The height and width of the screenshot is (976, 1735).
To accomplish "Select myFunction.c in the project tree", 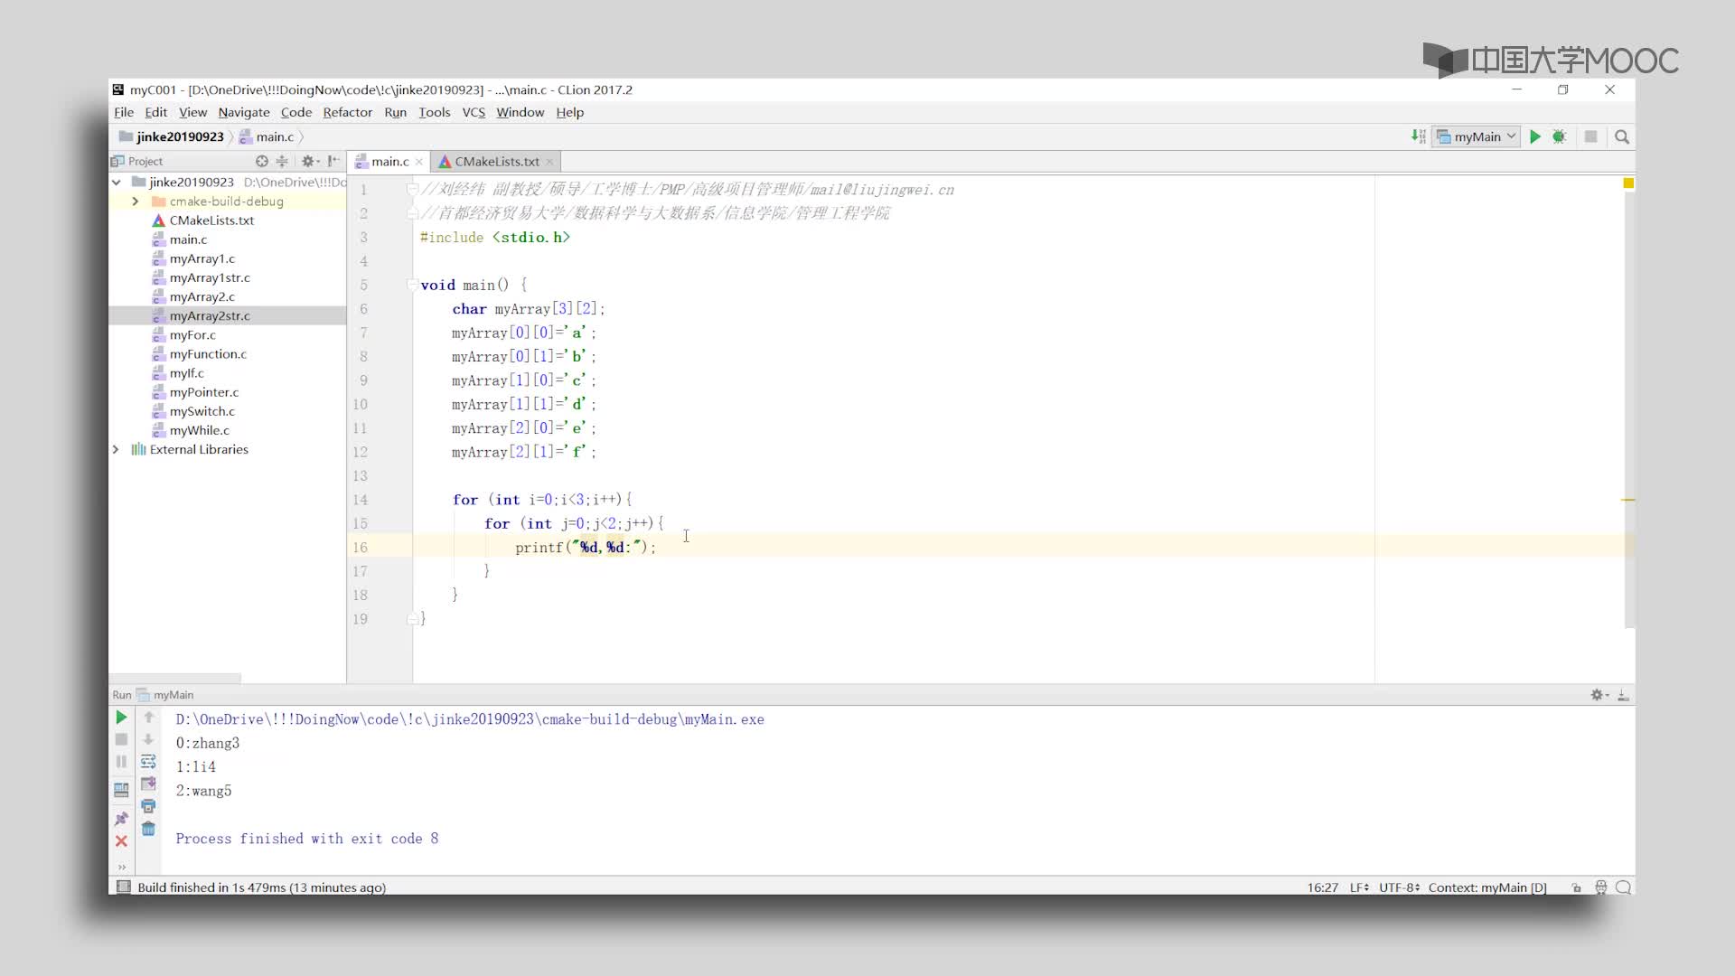I will pyautogui.click(x=208, y=353).
